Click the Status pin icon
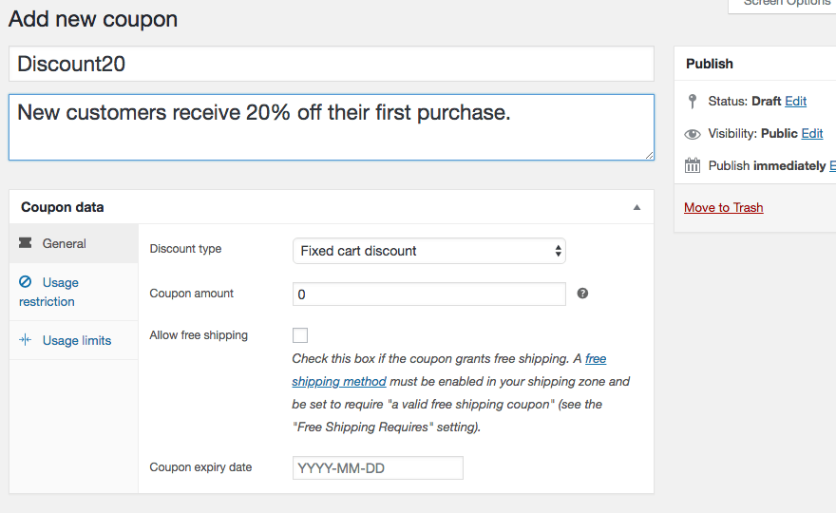This screenshot has height=513, width=836. click(x=692, y=101)
